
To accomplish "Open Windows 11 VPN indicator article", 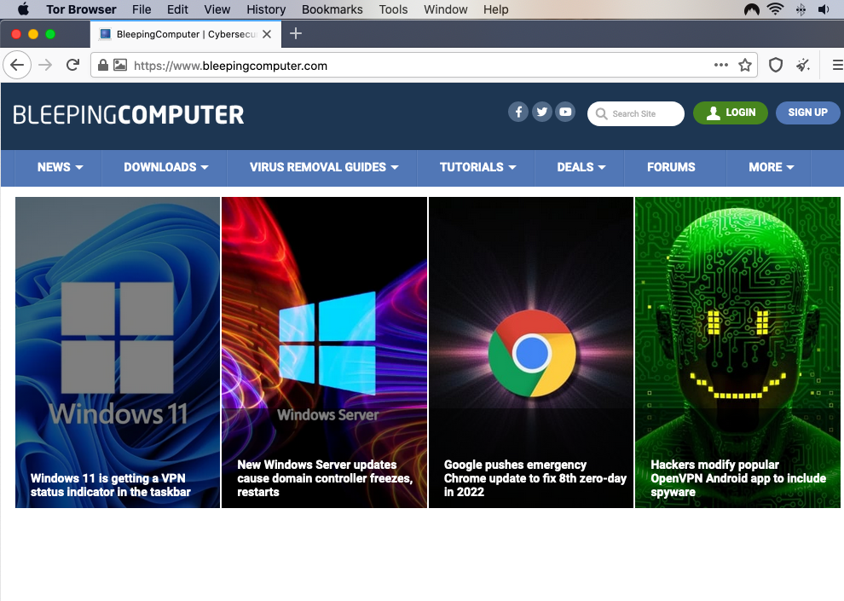I will pyautogui.click(x=118, y=352).
